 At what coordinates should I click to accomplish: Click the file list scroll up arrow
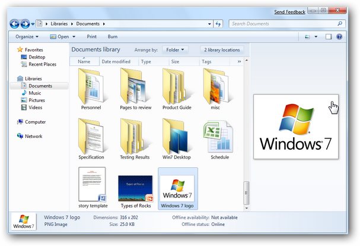(x=247, y=60)
